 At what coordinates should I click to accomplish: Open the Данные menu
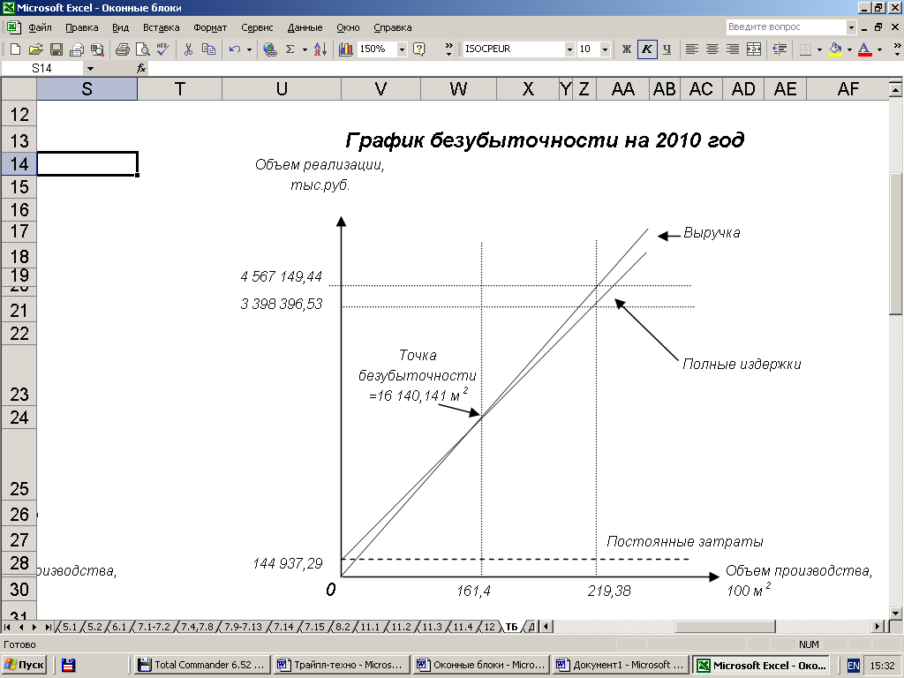pos(305,27)
